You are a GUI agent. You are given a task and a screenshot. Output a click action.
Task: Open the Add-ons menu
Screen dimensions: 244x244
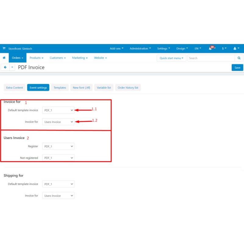click(117, 48)
